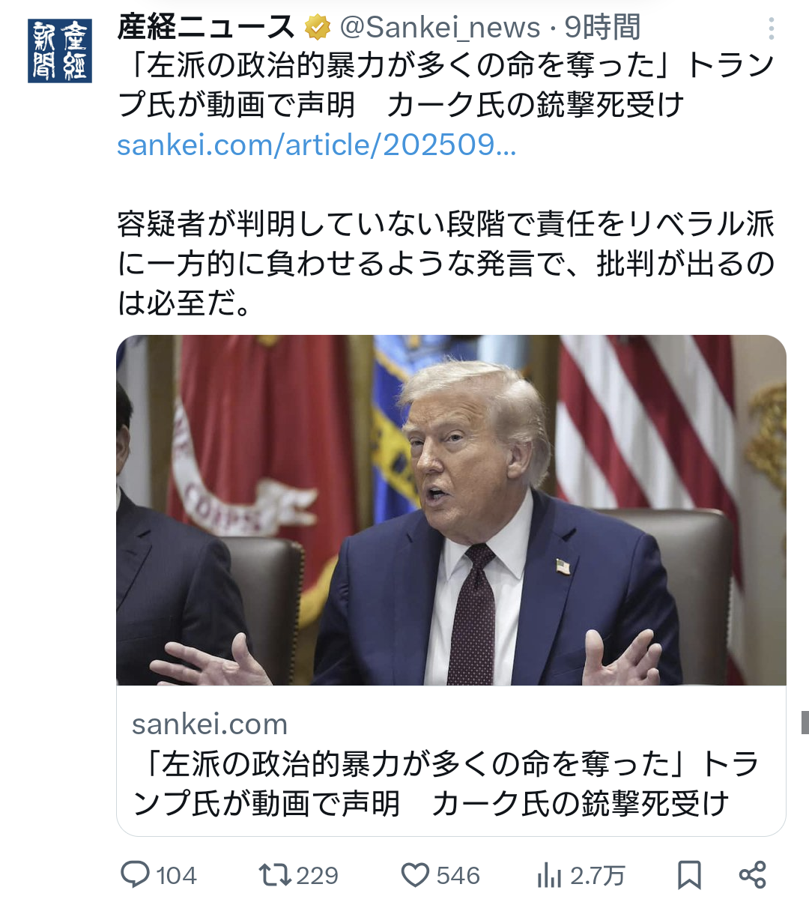
Task: Open the sankei.com/article/202509 link
Action: (317, 145)
